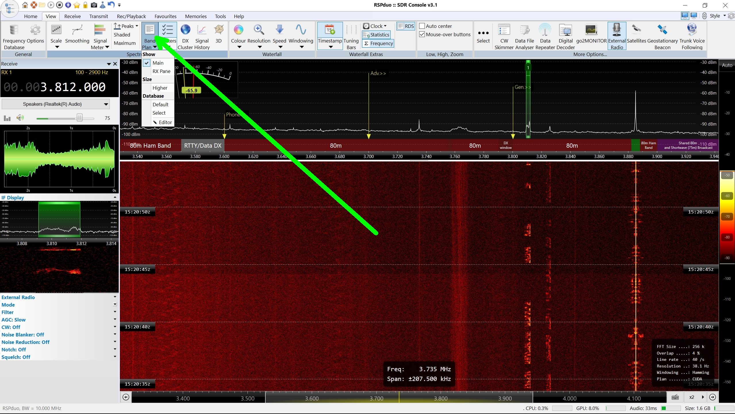735x414 pixels.
Task: Open the DX Cluster globe icon
Action: coord(185,30)
